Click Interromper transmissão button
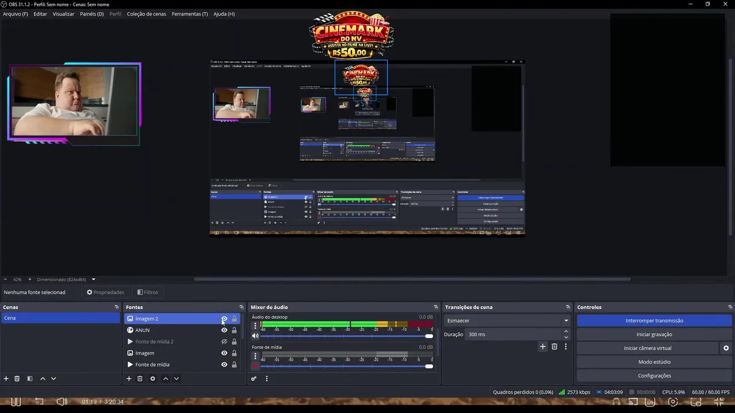The width and height of the screenshot is (735, 413). (655, 321)
